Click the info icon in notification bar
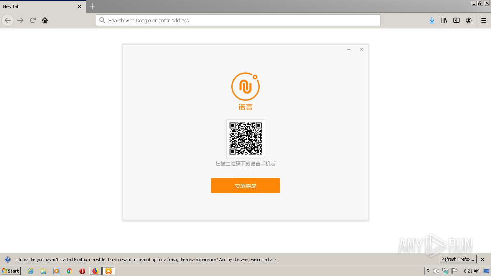This screenshot has height=276, width=491. [7, 260]
